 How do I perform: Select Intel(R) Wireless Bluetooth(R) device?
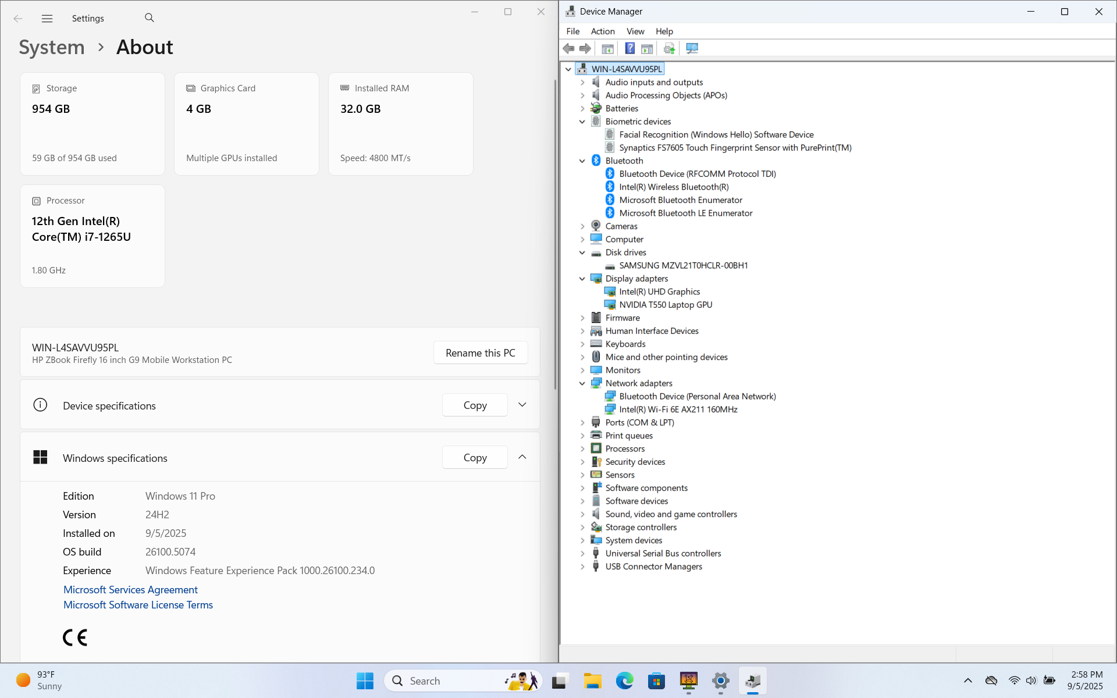point(674,187)
